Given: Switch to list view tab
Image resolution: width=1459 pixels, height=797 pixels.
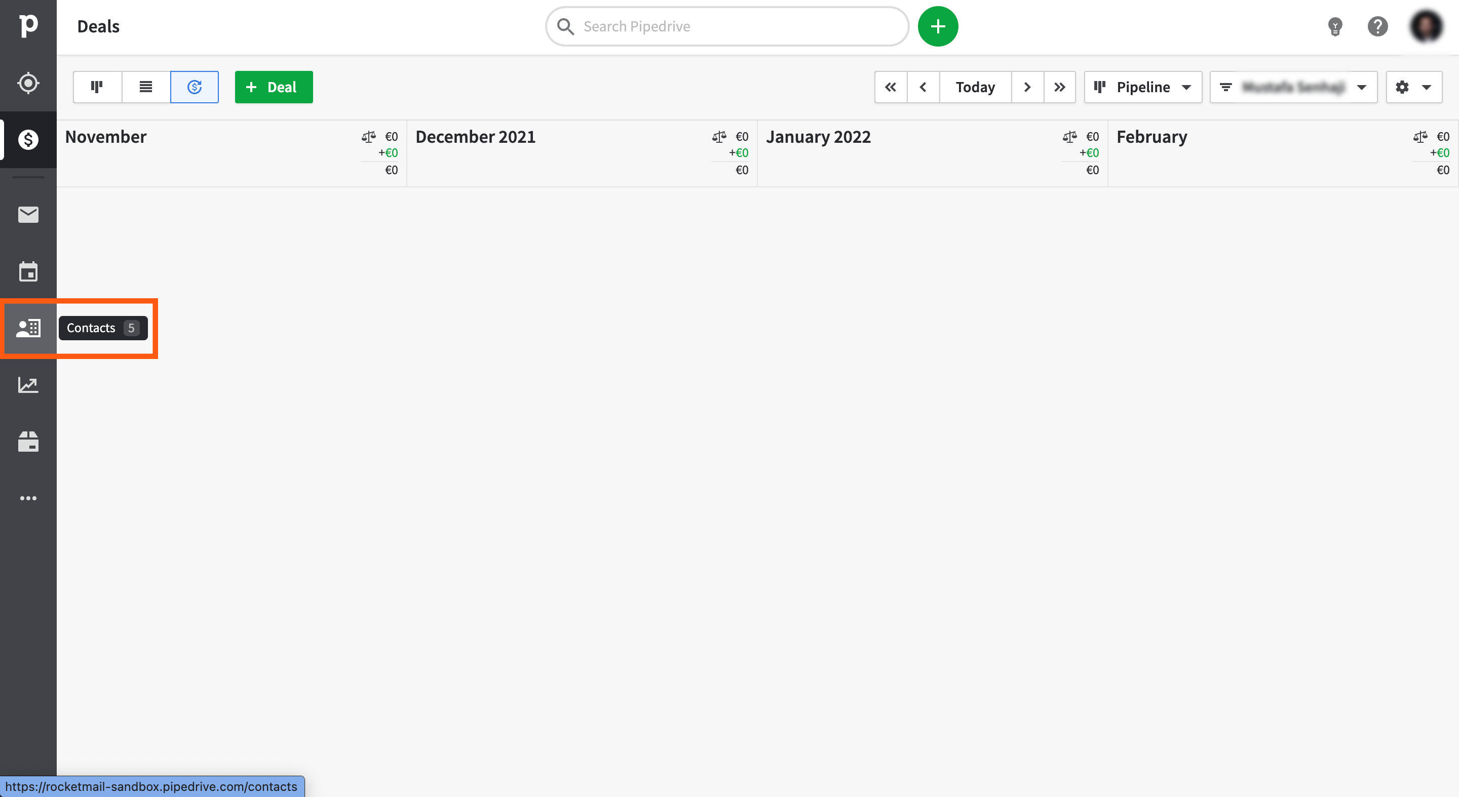Looking at the screenshot, I should click(x=145, y=88).
